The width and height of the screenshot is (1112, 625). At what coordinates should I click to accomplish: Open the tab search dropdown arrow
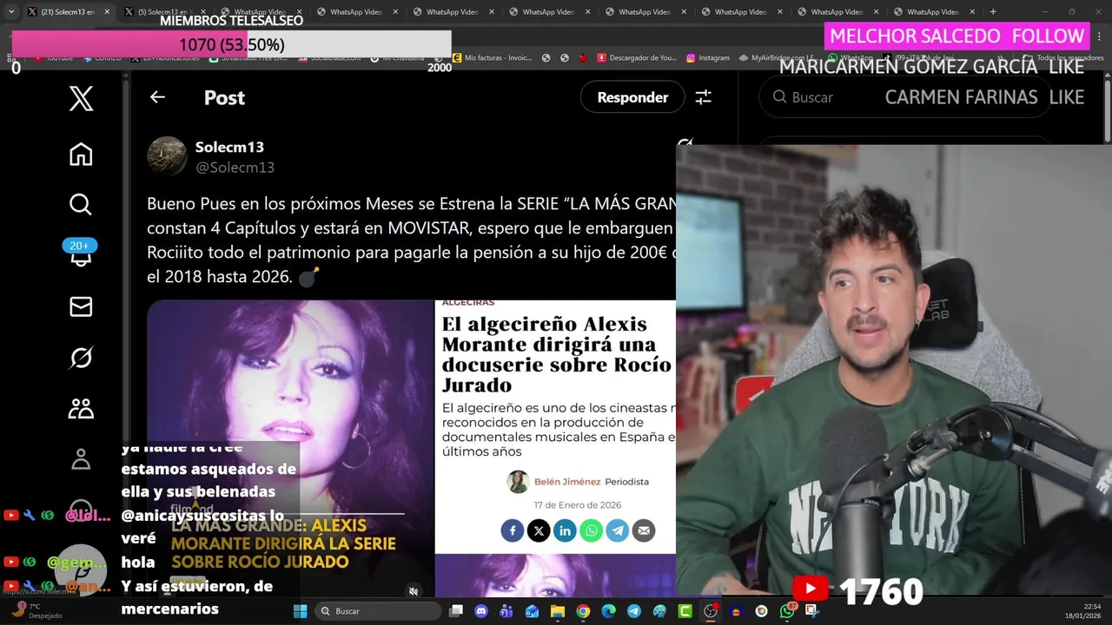click(x=10, y=11)
